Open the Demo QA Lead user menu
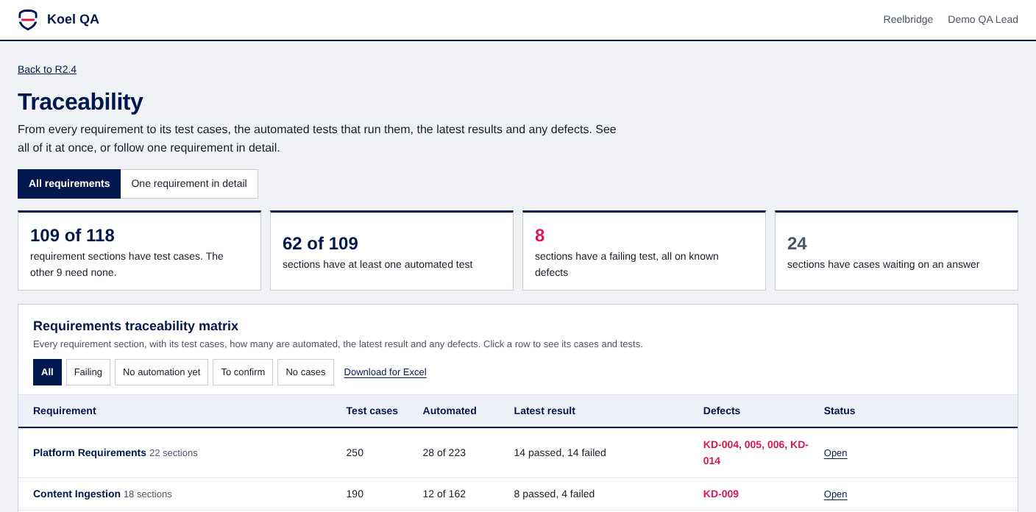This screenshot has height=512, width=1036. pos(983,20)
